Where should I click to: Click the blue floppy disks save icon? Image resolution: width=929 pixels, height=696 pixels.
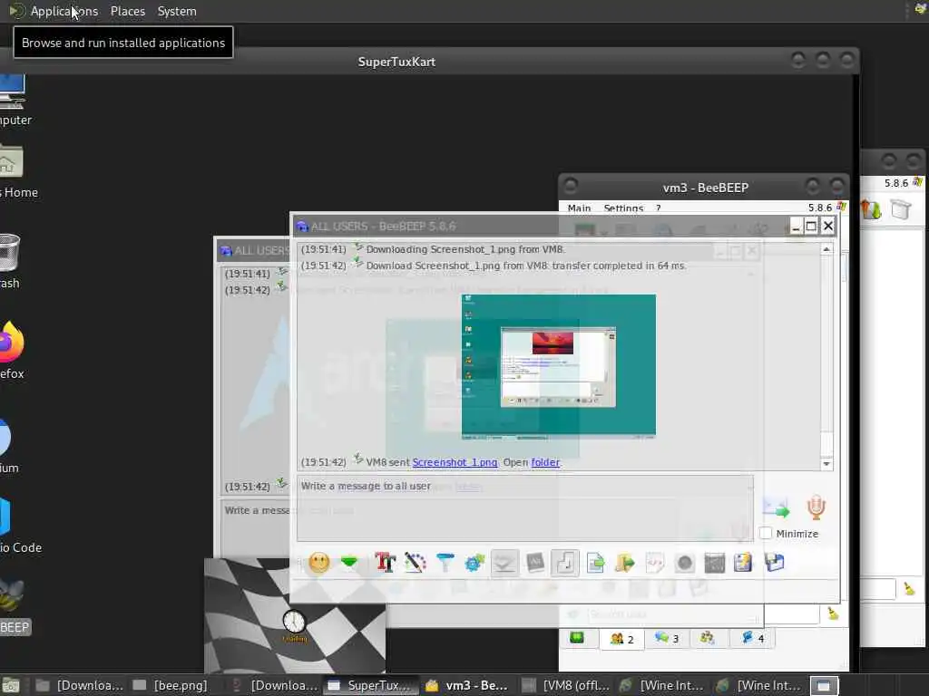(775, 562)
